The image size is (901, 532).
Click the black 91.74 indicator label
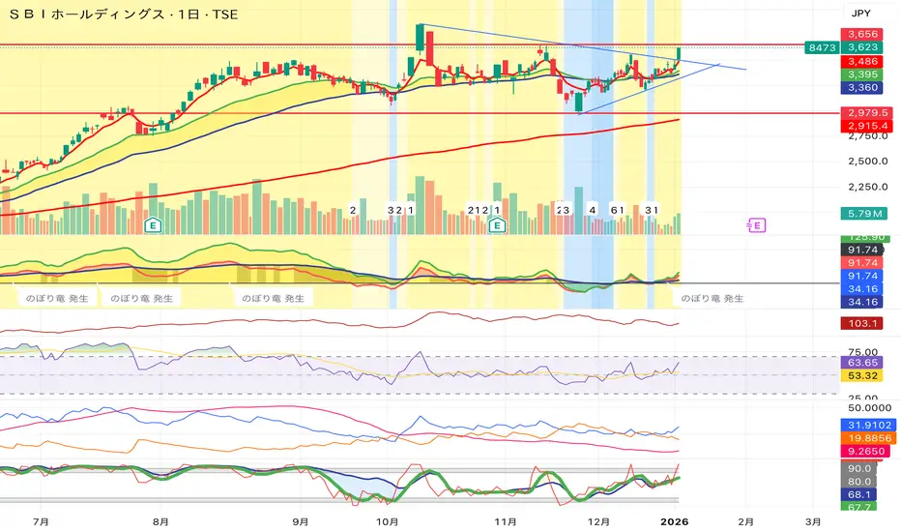[862, 250]
